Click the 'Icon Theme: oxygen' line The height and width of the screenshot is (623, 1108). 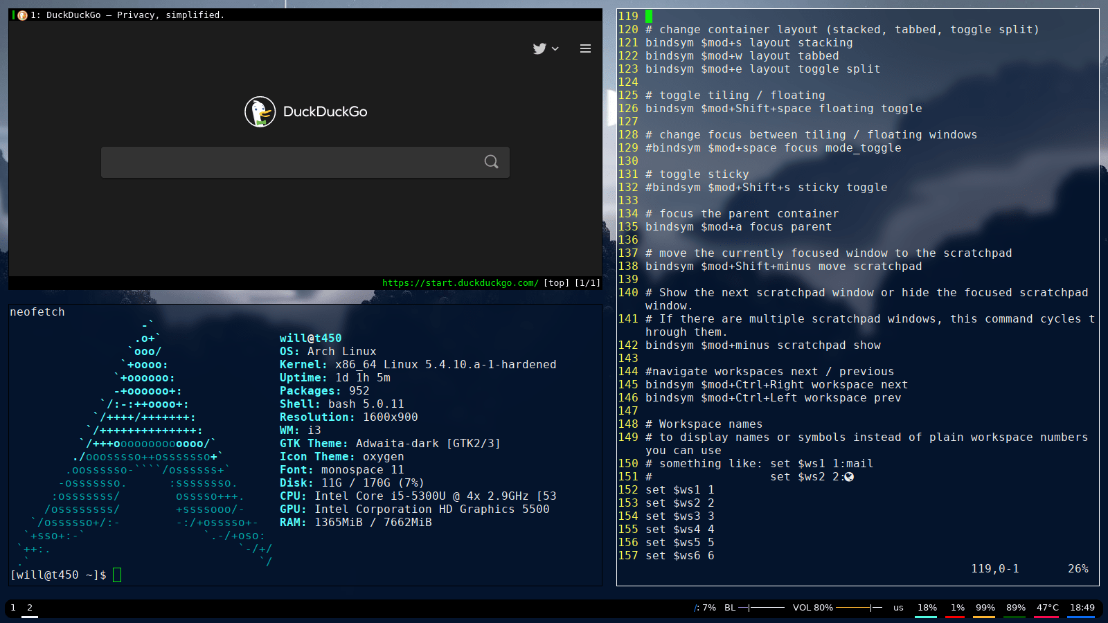point(342,457)
